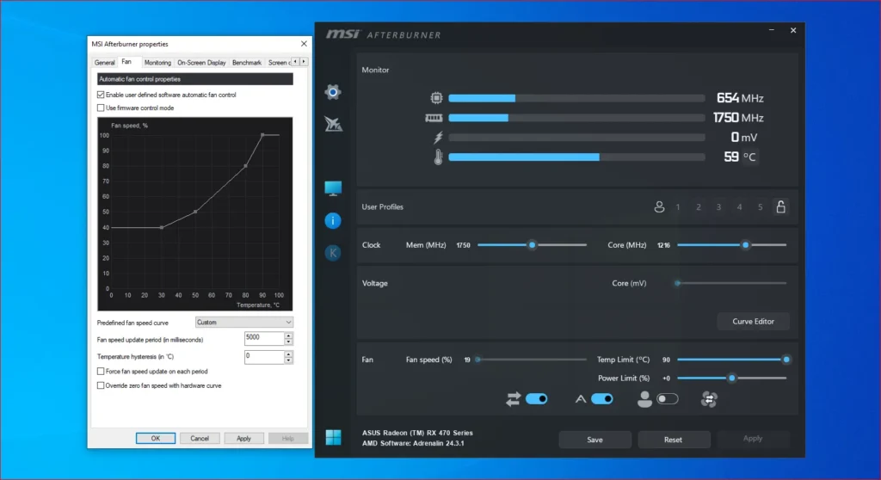Click the thermometer temperature icon
This screenshot has width=881, height=480.
pos(438,157)
